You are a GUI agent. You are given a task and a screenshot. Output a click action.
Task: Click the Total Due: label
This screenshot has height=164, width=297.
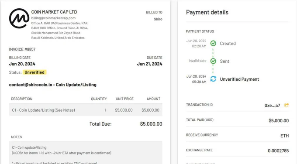click(100, 124)
